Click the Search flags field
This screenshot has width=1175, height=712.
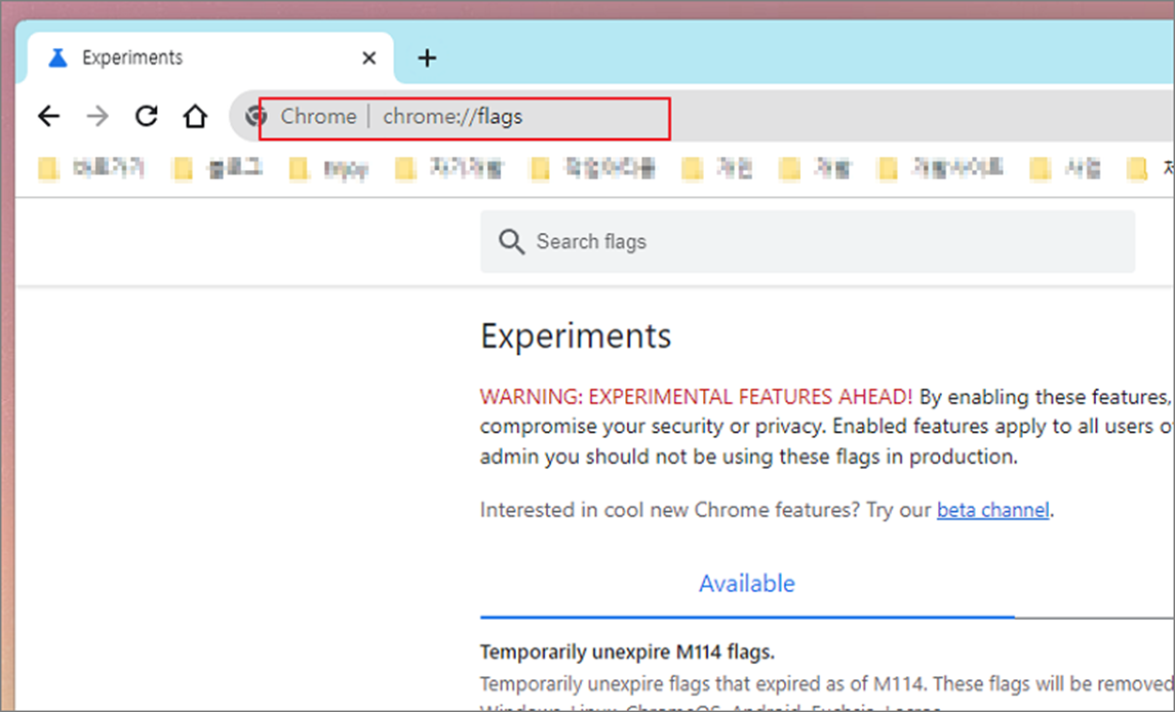pyautogui.click(x=807, y=241)
